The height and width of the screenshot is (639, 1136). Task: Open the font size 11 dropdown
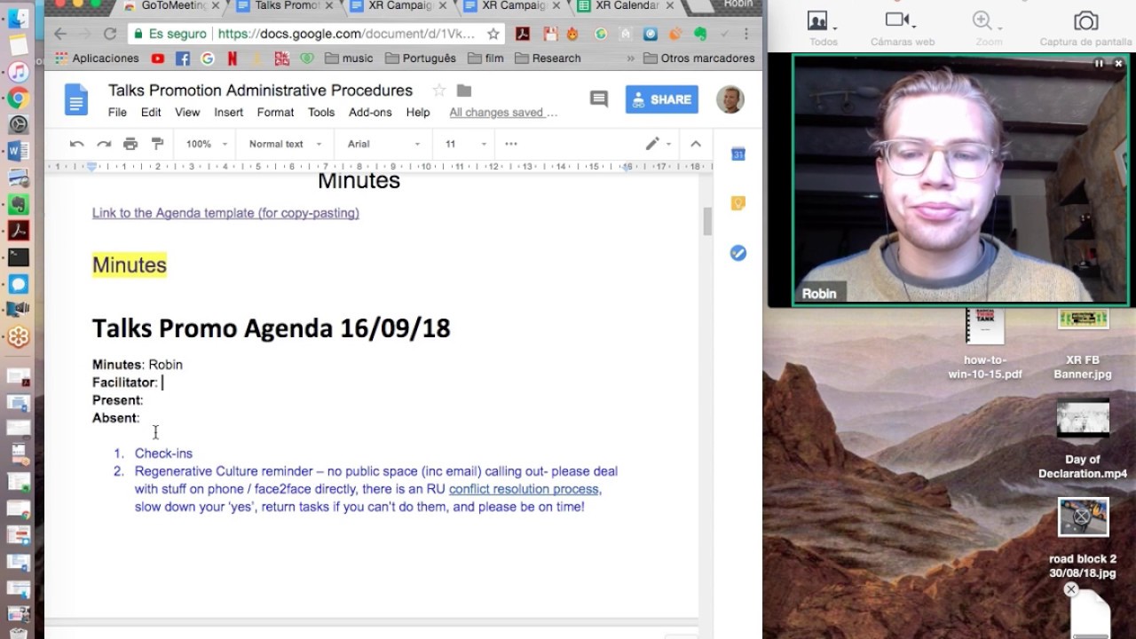click(466, 144)
